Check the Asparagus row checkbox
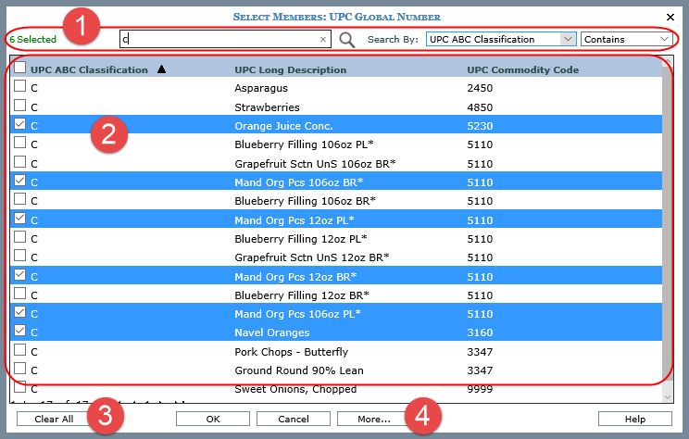Image resolution: width=689 pixels, height=439 pixels. pyautogui.click(x=19, y=88)
